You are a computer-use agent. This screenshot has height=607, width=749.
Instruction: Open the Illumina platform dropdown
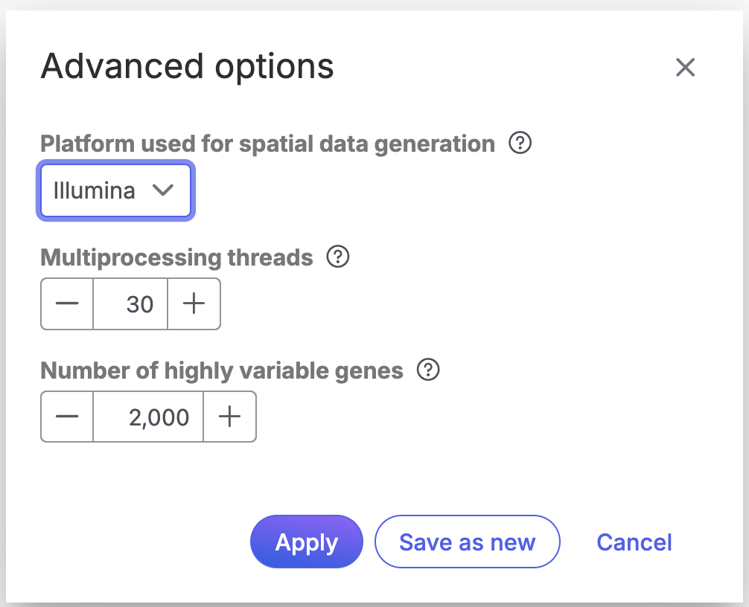pos(115,191)
